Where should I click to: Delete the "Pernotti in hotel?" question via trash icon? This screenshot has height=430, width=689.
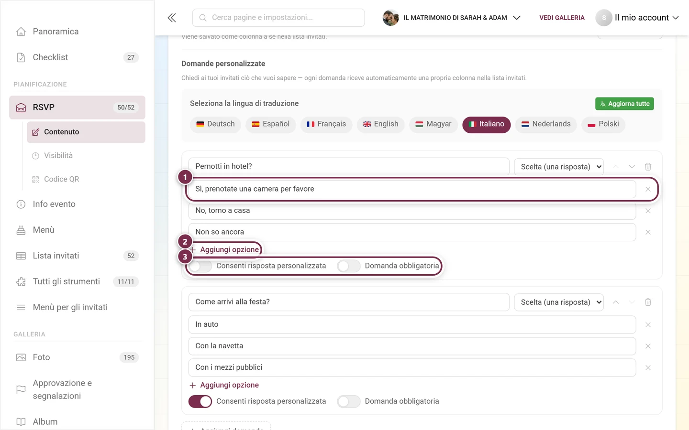click(x=648, y=167)
